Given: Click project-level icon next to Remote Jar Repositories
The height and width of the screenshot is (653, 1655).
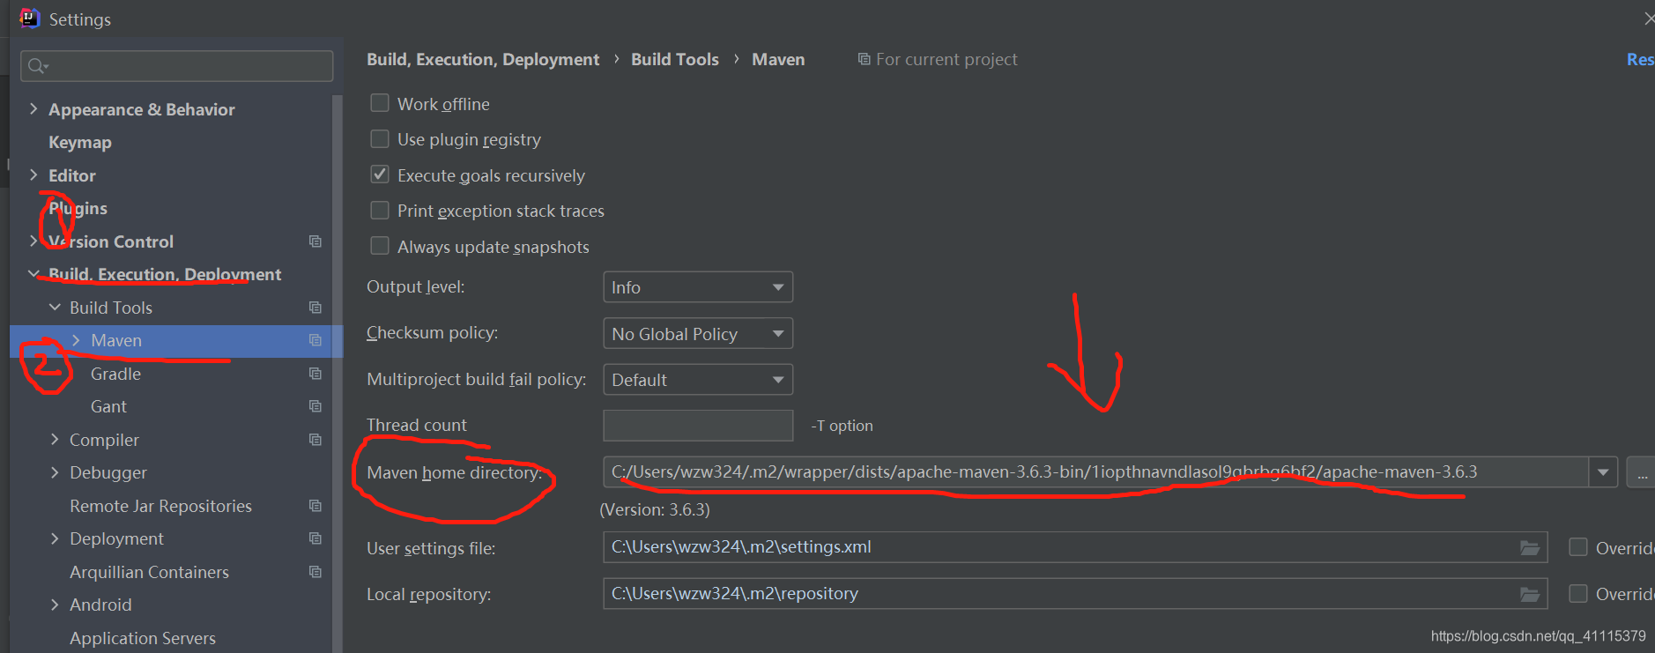Looking at the screenshot, I should click(x=315, y=506).
